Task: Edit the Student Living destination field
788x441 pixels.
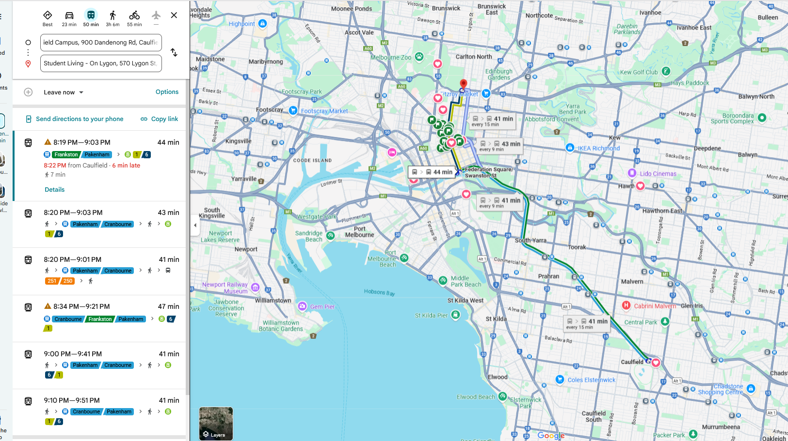Action: point(101,63)
